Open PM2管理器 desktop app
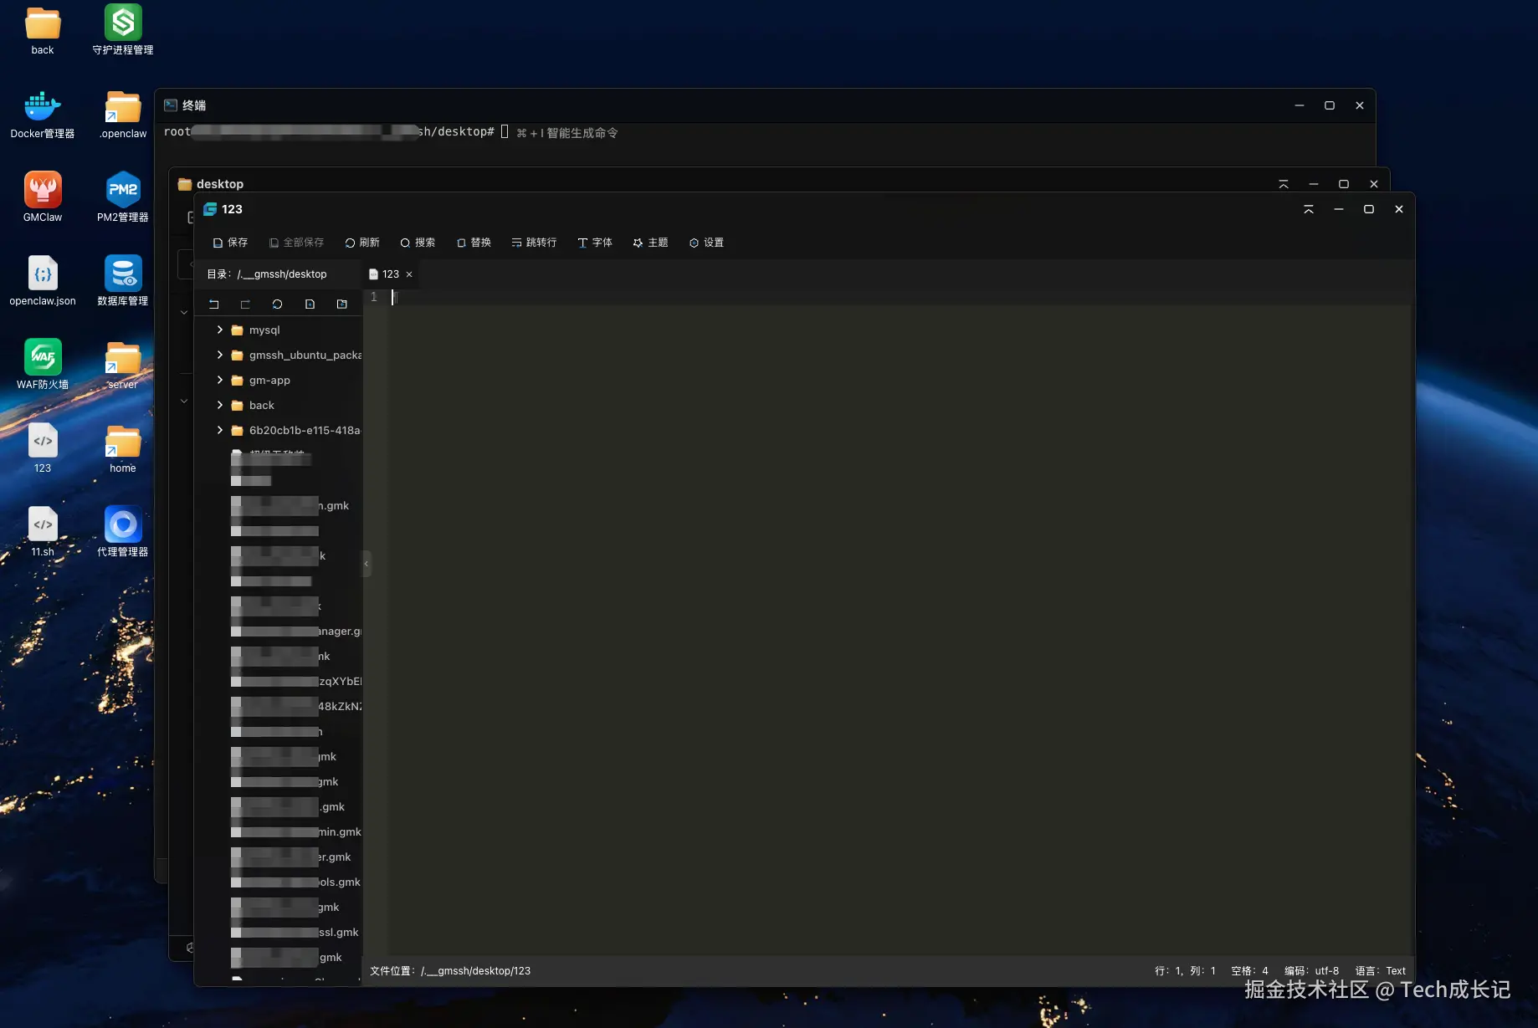This screenshot has height=1028, width=1538. 123,197
